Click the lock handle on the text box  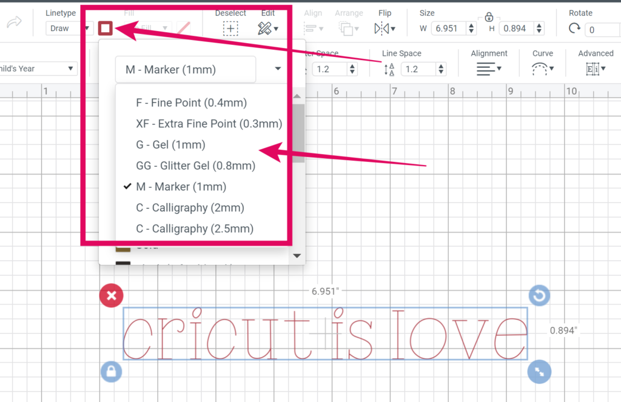pyautogui.click(x=112, y=372)
